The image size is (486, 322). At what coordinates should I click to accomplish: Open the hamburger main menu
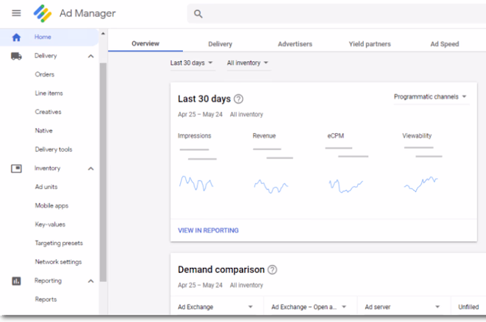pyautogui.click(x=16, y=13)
